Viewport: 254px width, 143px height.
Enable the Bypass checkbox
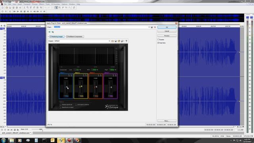click(158, 40)
